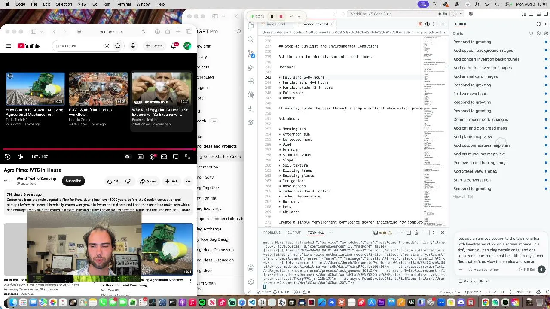Toggle the Approve for me option
Image resolution: width=550 pixels, height=309 pixels.
pyautogui.click(x=483, y=270)
